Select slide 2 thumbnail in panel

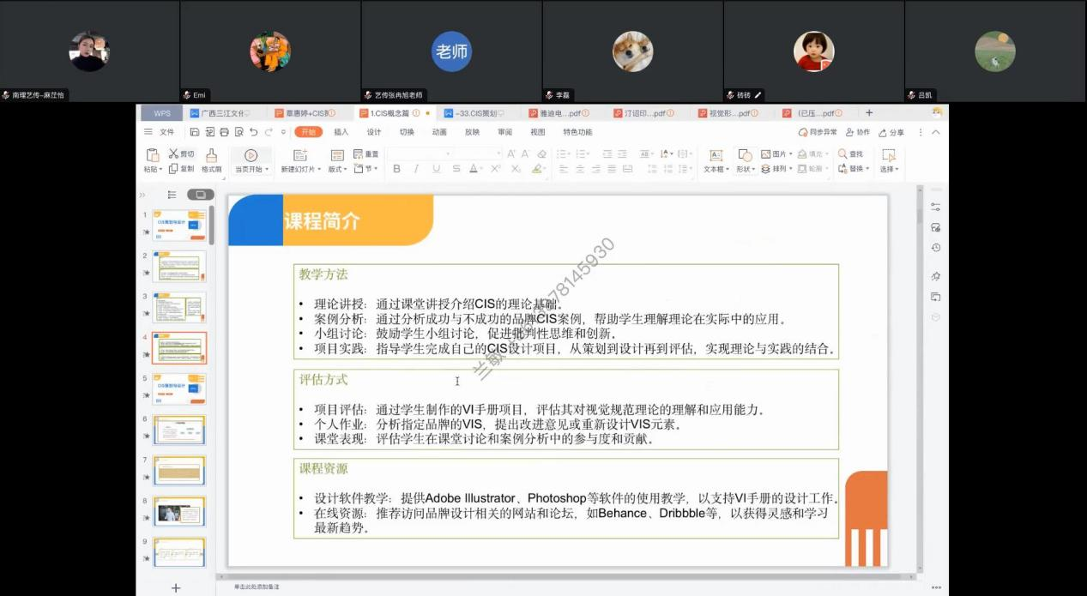[179, 268]
